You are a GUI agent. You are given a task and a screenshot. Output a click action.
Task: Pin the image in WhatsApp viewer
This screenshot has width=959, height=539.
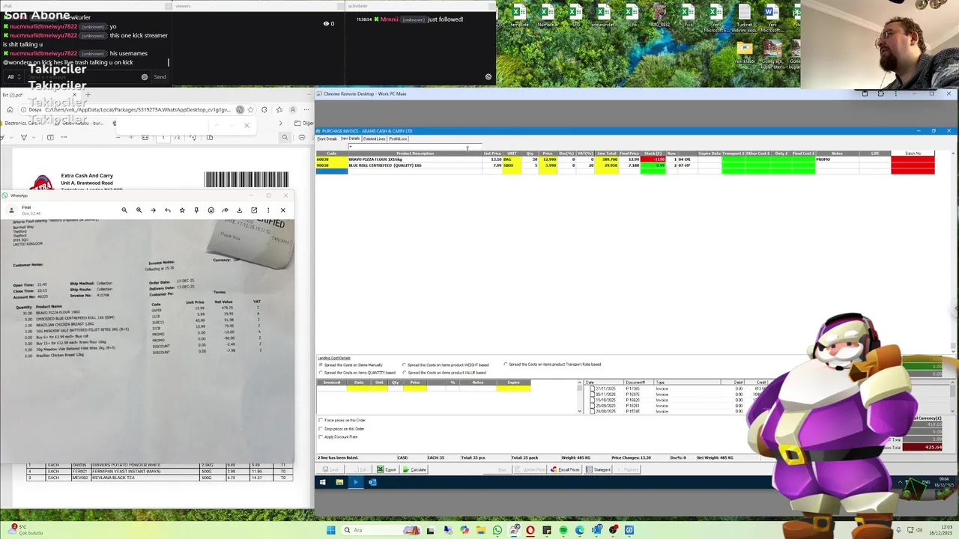pyautogui.click(x=196, y=210)
